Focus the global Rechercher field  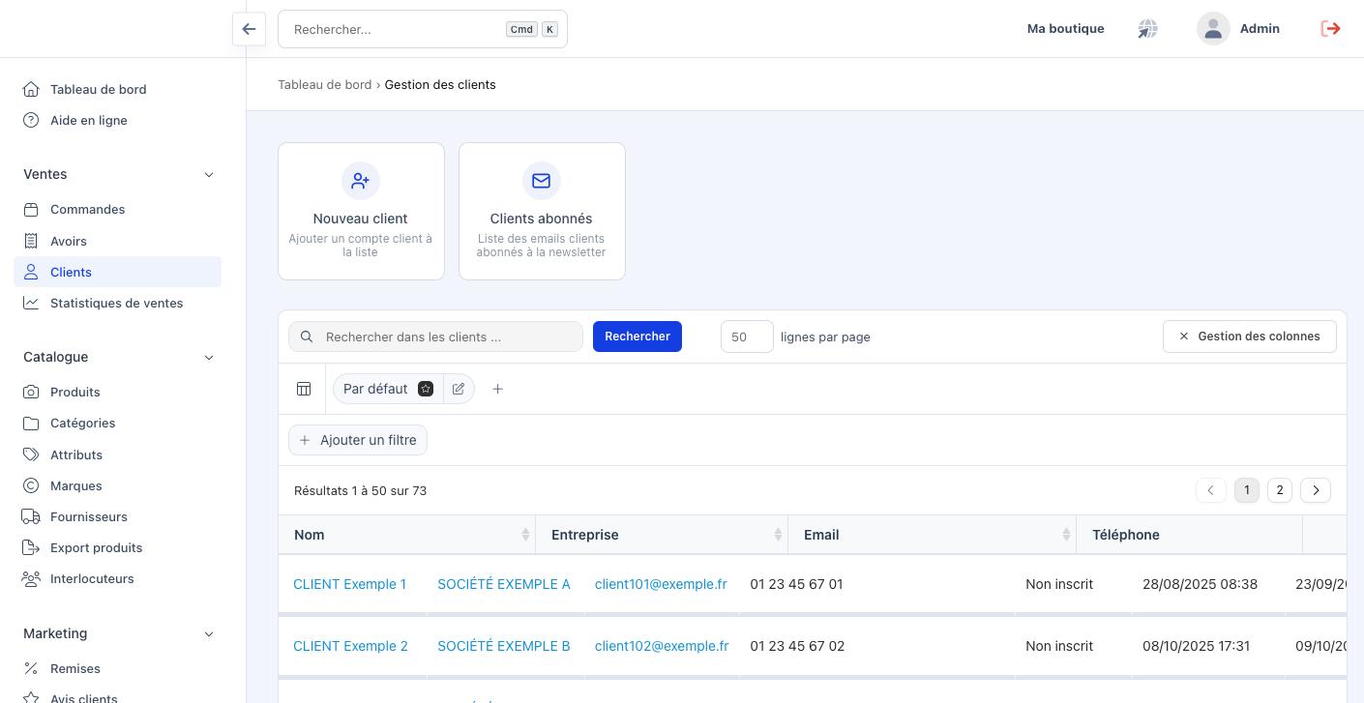[423, 29]
